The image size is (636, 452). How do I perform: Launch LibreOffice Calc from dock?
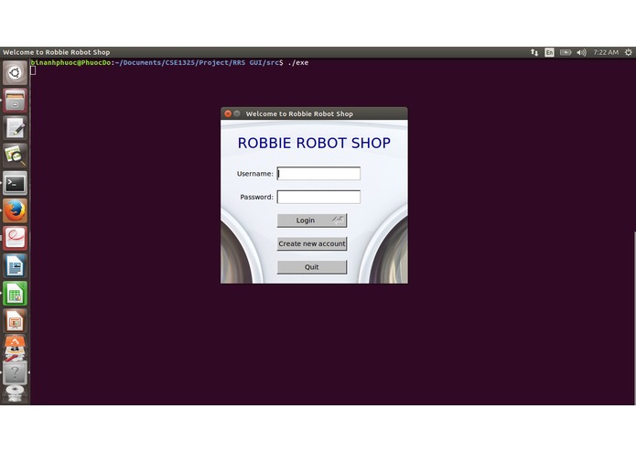coord(15,293)
